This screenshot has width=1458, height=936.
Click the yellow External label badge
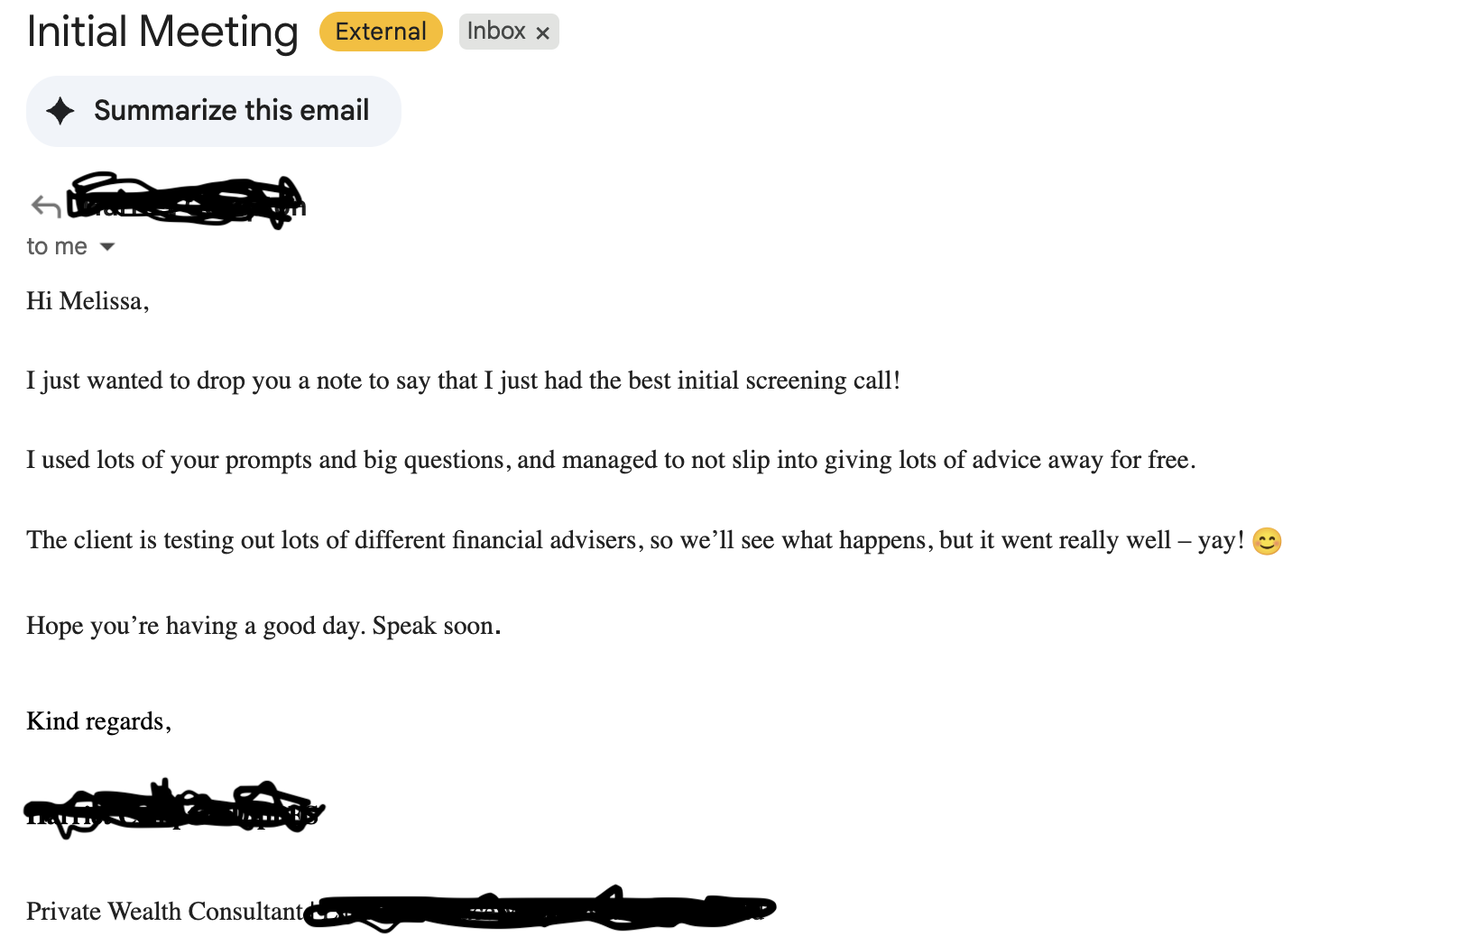click(x=381, y=32)
